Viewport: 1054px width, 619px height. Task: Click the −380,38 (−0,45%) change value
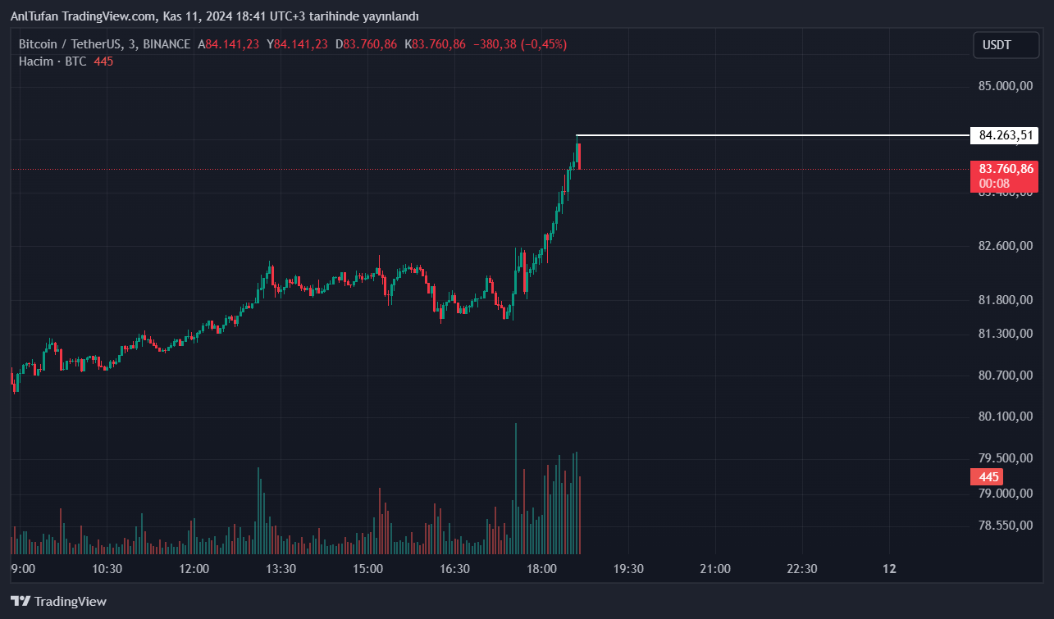coord(520,44)
